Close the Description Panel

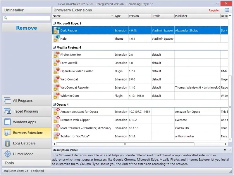click(x=229, y=150)
